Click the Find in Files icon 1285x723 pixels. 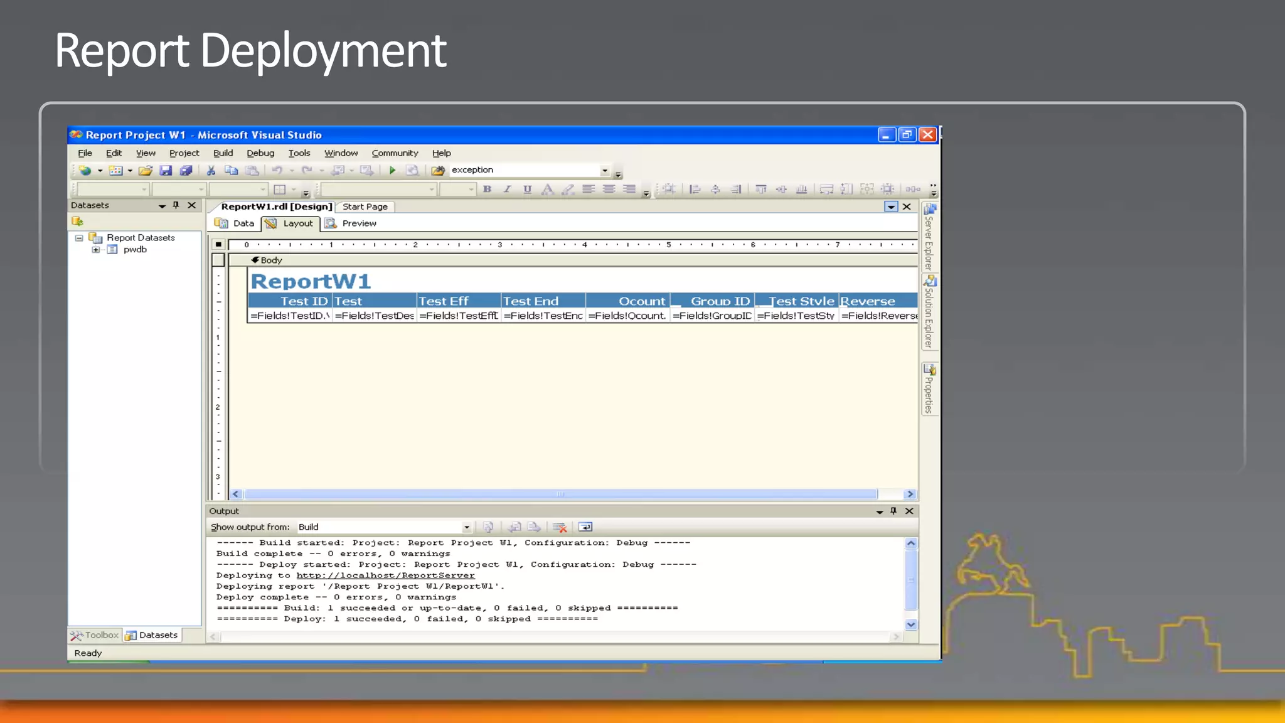(x=438, y=170)
